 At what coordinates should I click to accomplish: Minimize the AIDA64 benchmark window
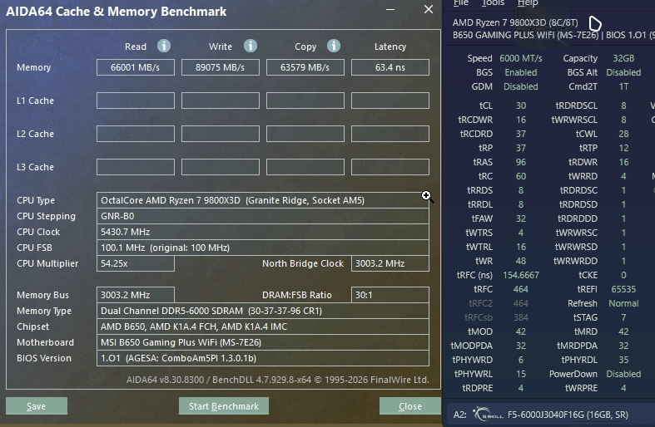click(390, 9)
